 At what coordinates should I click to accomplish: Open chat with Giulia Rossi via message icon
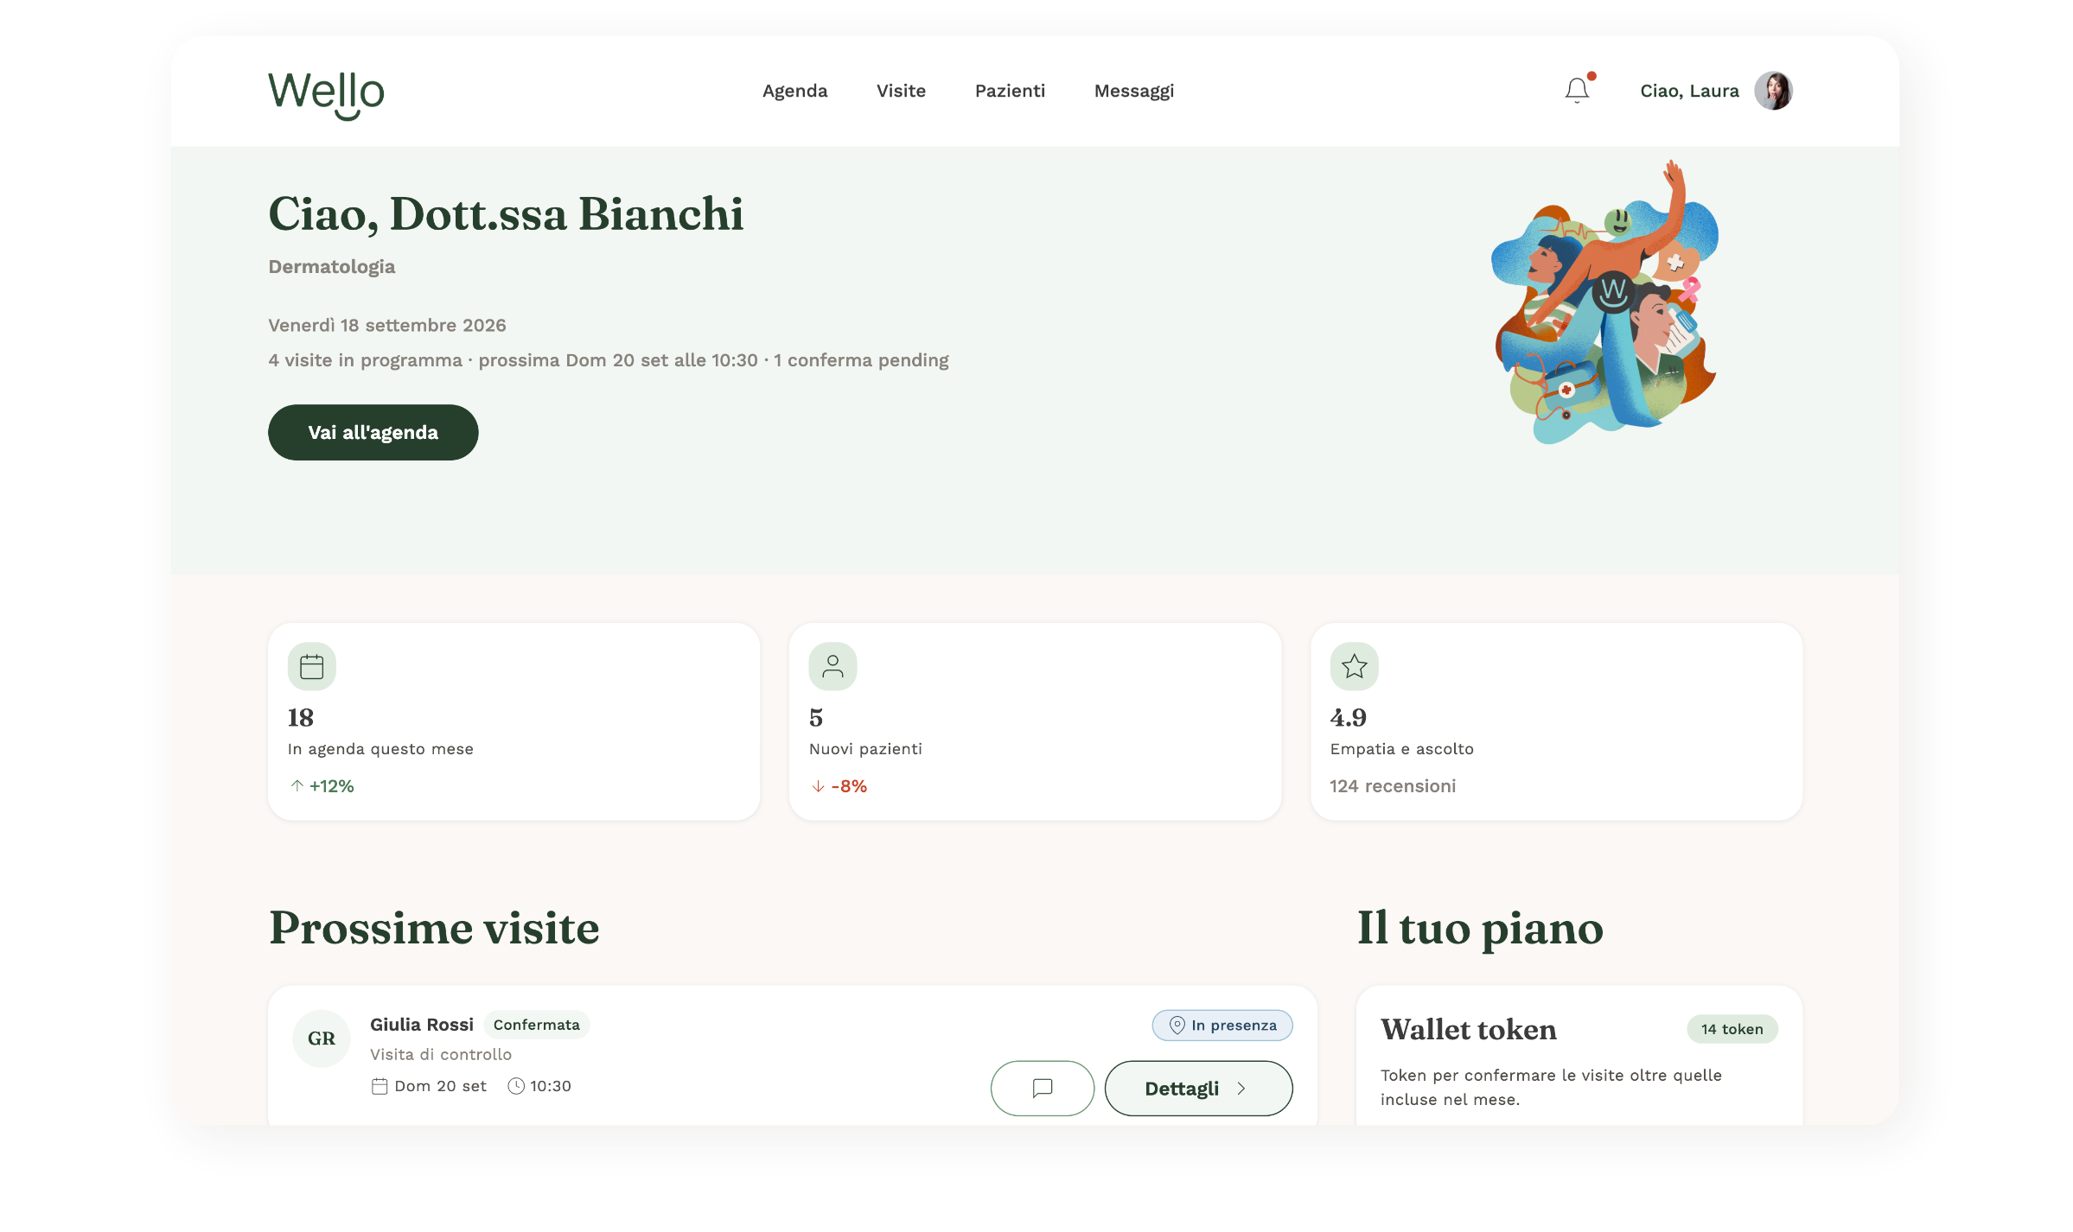click(x=1043, y=1088)
